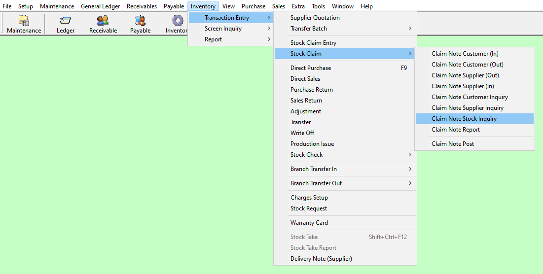Expand the Branch Transfer In submenu
This screenshot has width=543, height=274.
coord(345,169)
